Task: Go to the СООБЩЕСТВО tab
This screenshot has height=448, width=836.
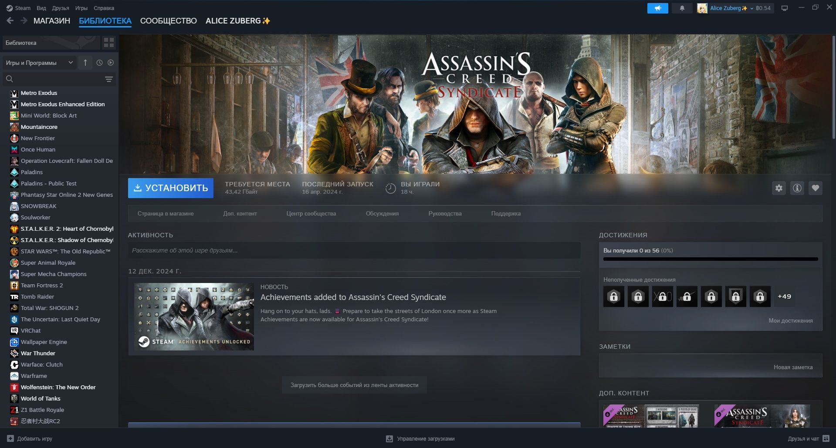Action: 169,21
